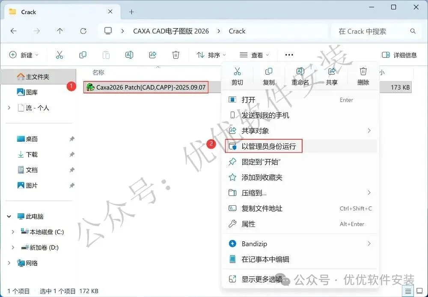Sort by the 名称 column header

pos(98,72)
